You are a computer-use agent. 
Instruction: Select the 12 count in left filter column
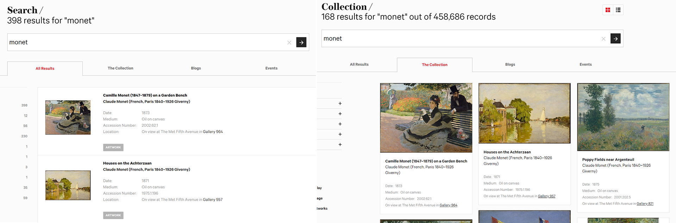26,116
